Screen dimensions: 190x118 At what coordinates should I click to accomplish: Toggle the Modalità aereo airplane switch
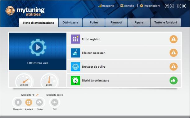click(x=55, y=102)
